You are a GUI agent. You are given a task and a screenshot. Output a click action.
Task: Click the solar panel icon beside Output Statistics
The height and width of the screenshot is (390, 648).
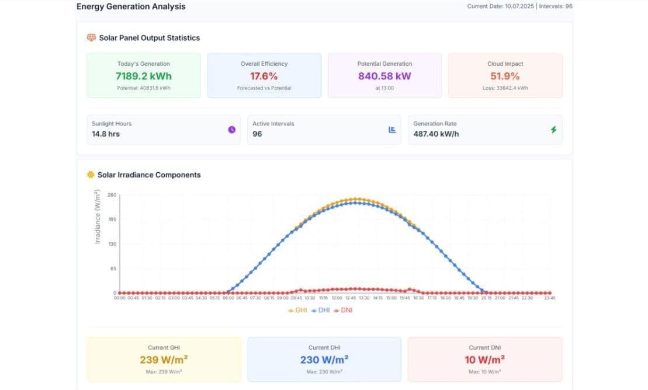(91, 37)
